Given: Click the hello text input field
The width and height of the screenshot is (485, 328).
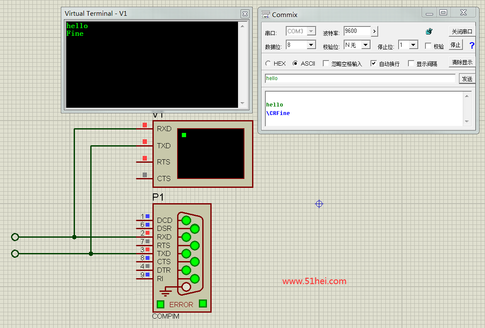Looking at the screenshot, I should pos(360,78).
